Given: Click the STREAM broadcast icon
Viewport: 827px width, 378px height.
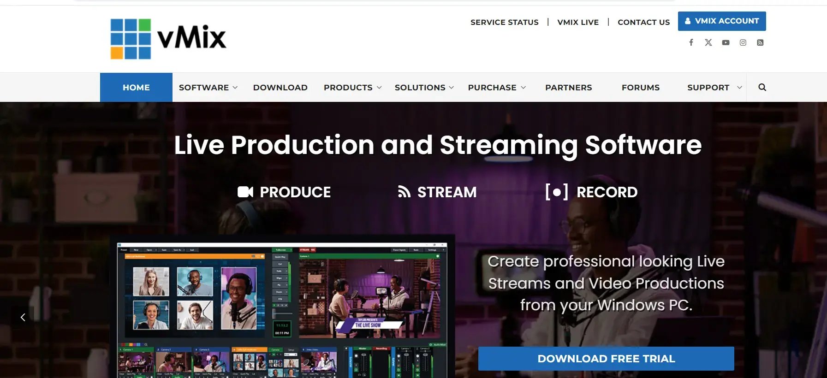Looking at the screenshot, I should pyautogui.click(x=404, y=192).
